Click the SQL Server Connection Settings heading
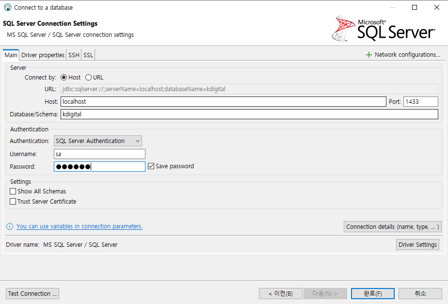This screenshot has width=448, height=304. point(50,23)
